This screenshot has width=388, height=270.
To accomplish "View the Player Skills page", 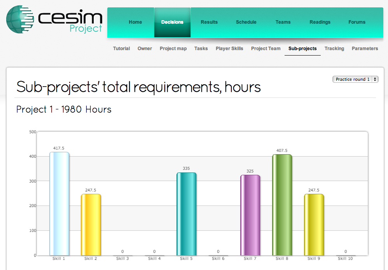I will [229, 49].
